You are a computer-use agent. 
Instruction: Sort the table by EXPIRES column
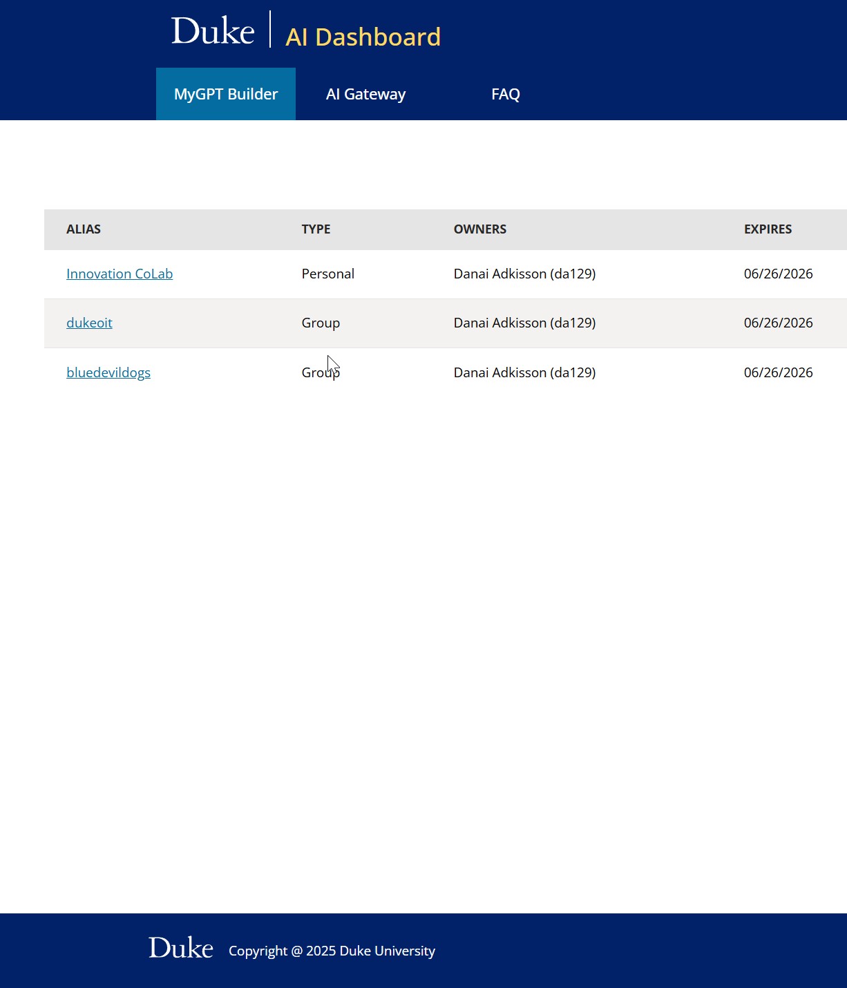coord(768,229)
